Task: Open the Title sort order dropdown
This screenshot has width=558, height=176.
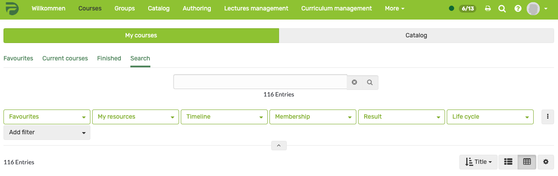Action: 478,162
